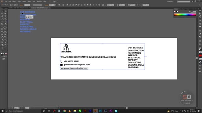Switch to the first document tab

(x=18, y=8)
